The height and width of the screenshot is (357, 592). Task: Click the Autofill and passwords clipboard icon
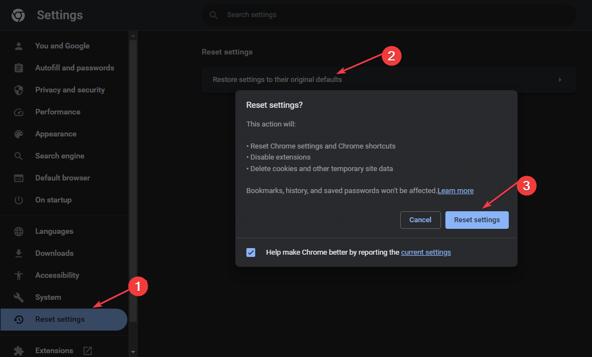click(x=19, y=68)
